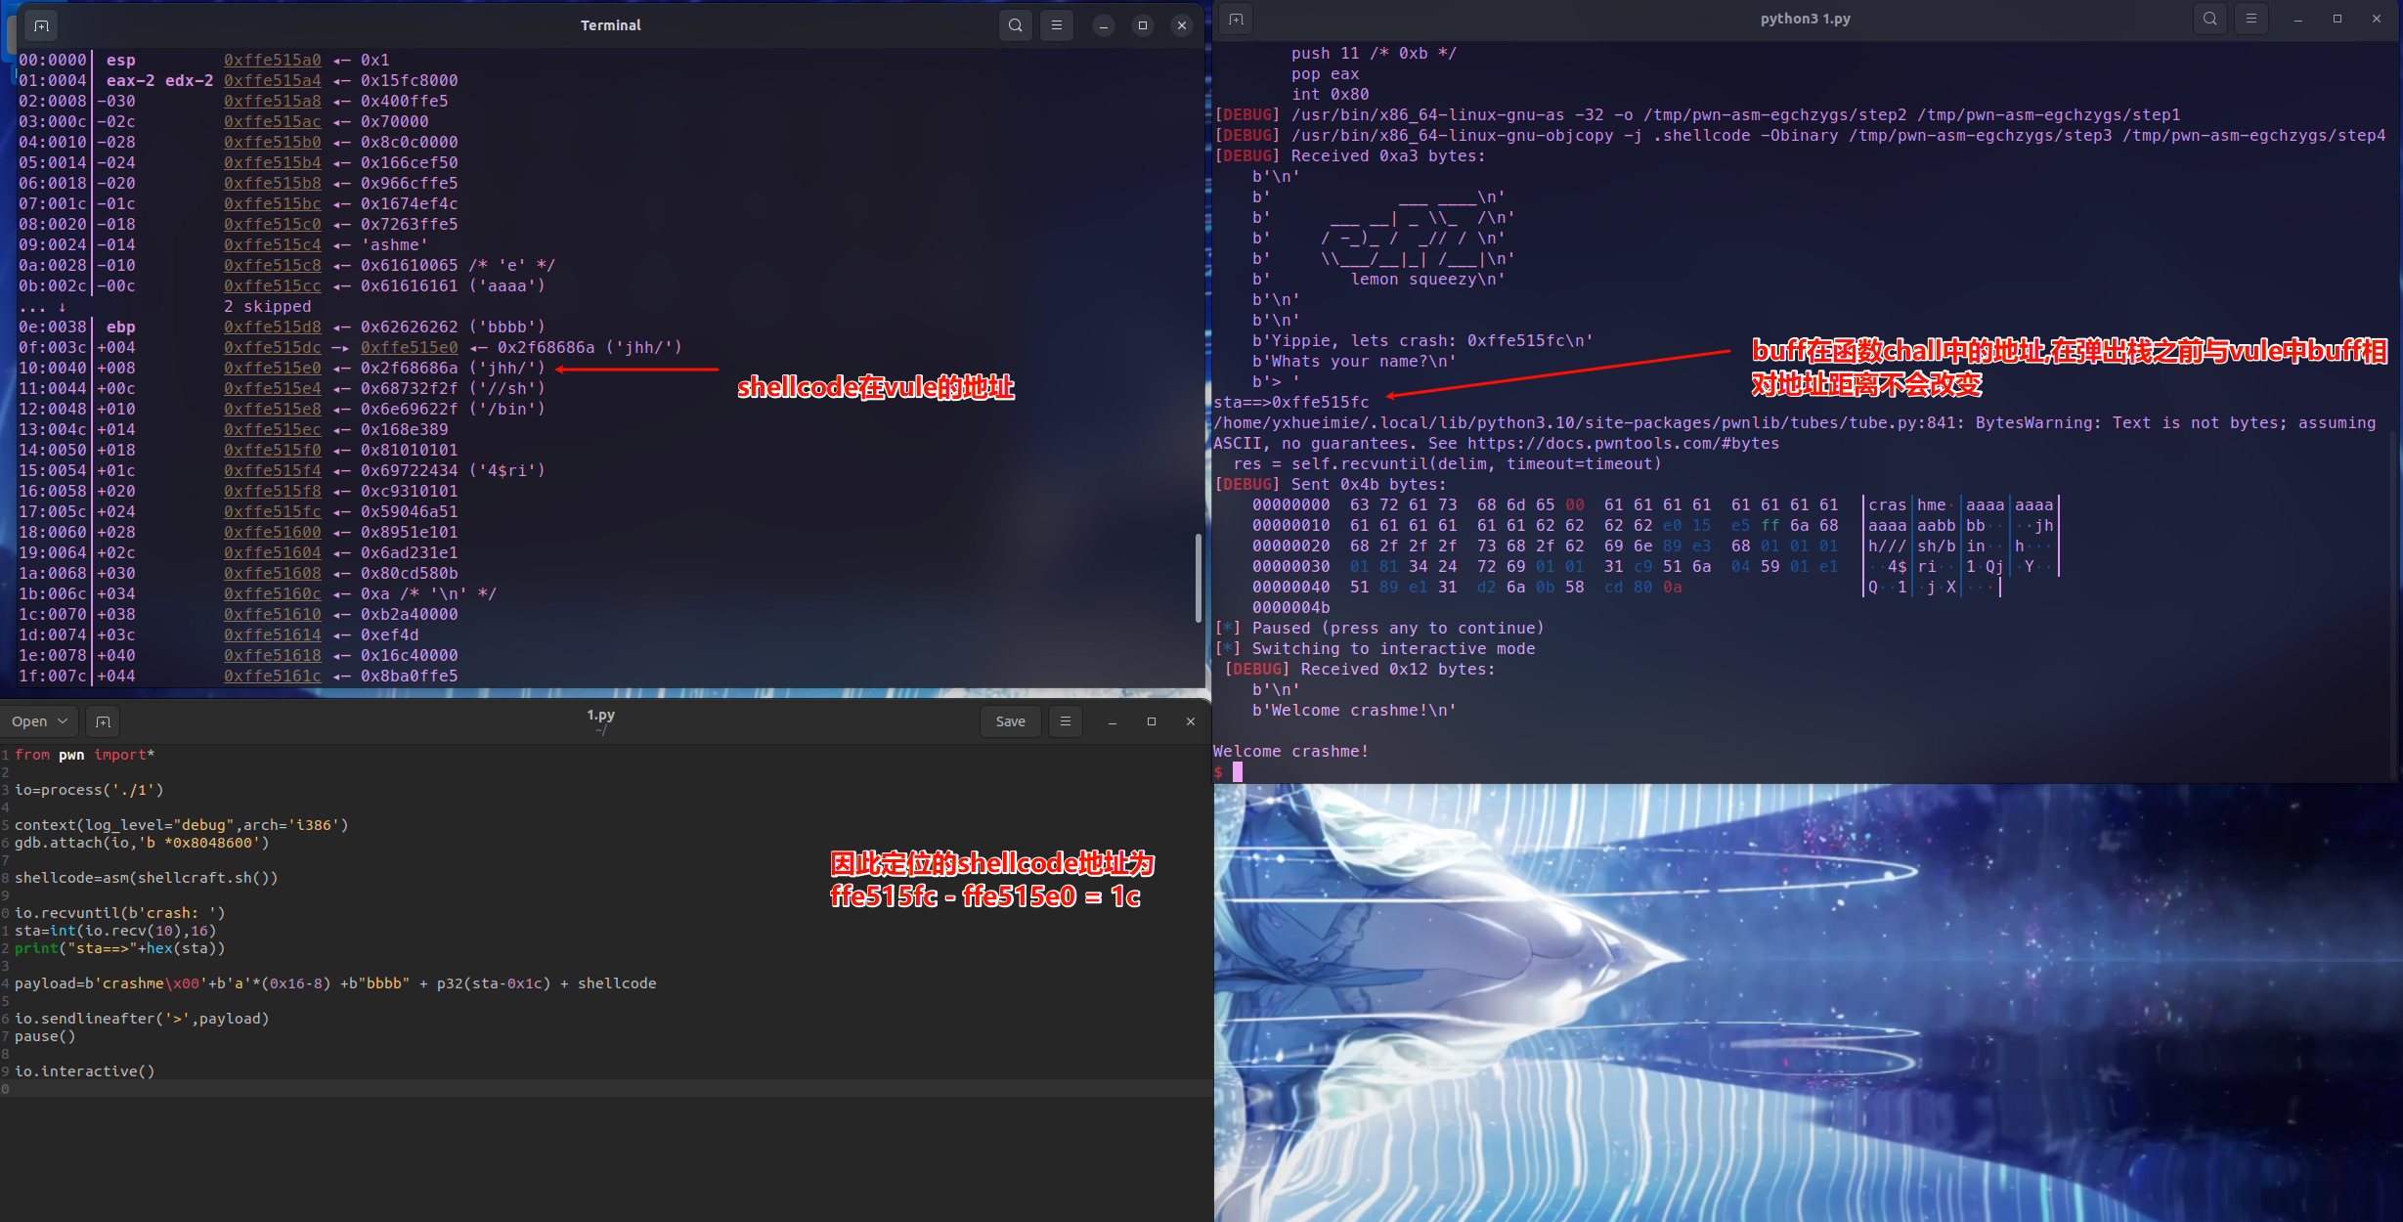Click new tab icon in Terminal window
The image size is (2403, 1222).
[x=41, y=25]
